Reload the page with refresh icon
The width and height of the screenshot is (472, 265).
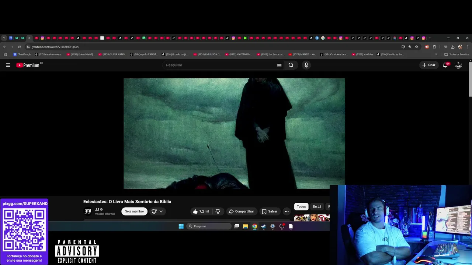tap(19, 47)
